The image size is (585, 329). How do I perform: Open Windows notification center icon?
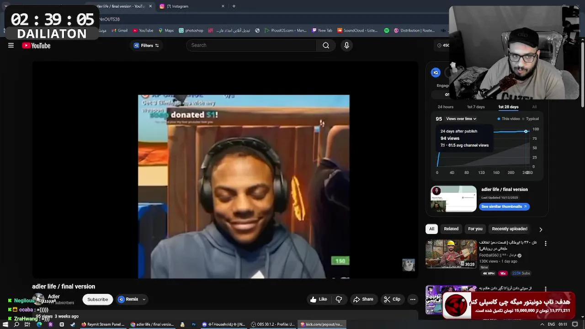(x=576, y=324)
